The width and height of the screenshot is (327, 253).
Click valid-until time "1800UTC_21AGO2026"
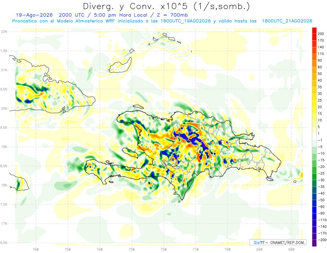click(287, 21)
